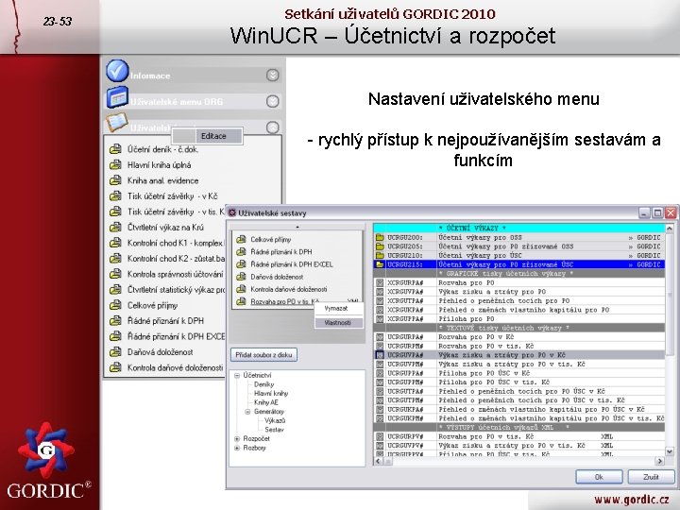680x510 pixels.
Task: Select Řádné přiznání k DPH in dialog list
Action: 281,251
